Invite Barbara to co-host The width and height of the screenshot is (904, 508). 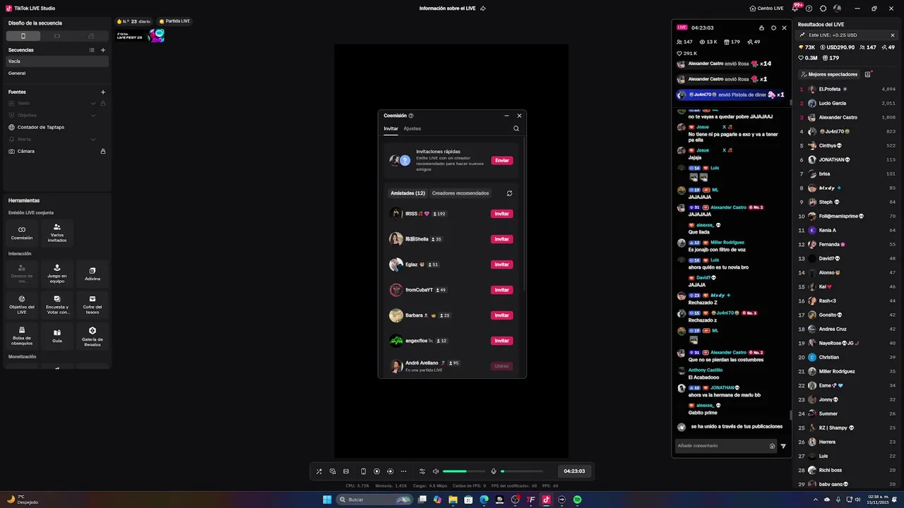coord(502,315)
